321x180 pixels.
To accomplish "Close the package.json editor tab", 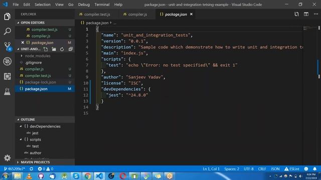I will pos(191,14).
